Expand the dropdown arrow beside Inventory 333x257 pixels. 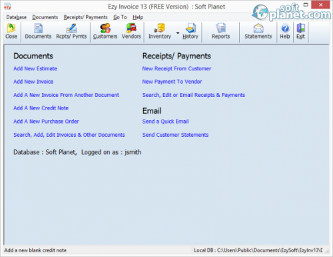[178, 33]
